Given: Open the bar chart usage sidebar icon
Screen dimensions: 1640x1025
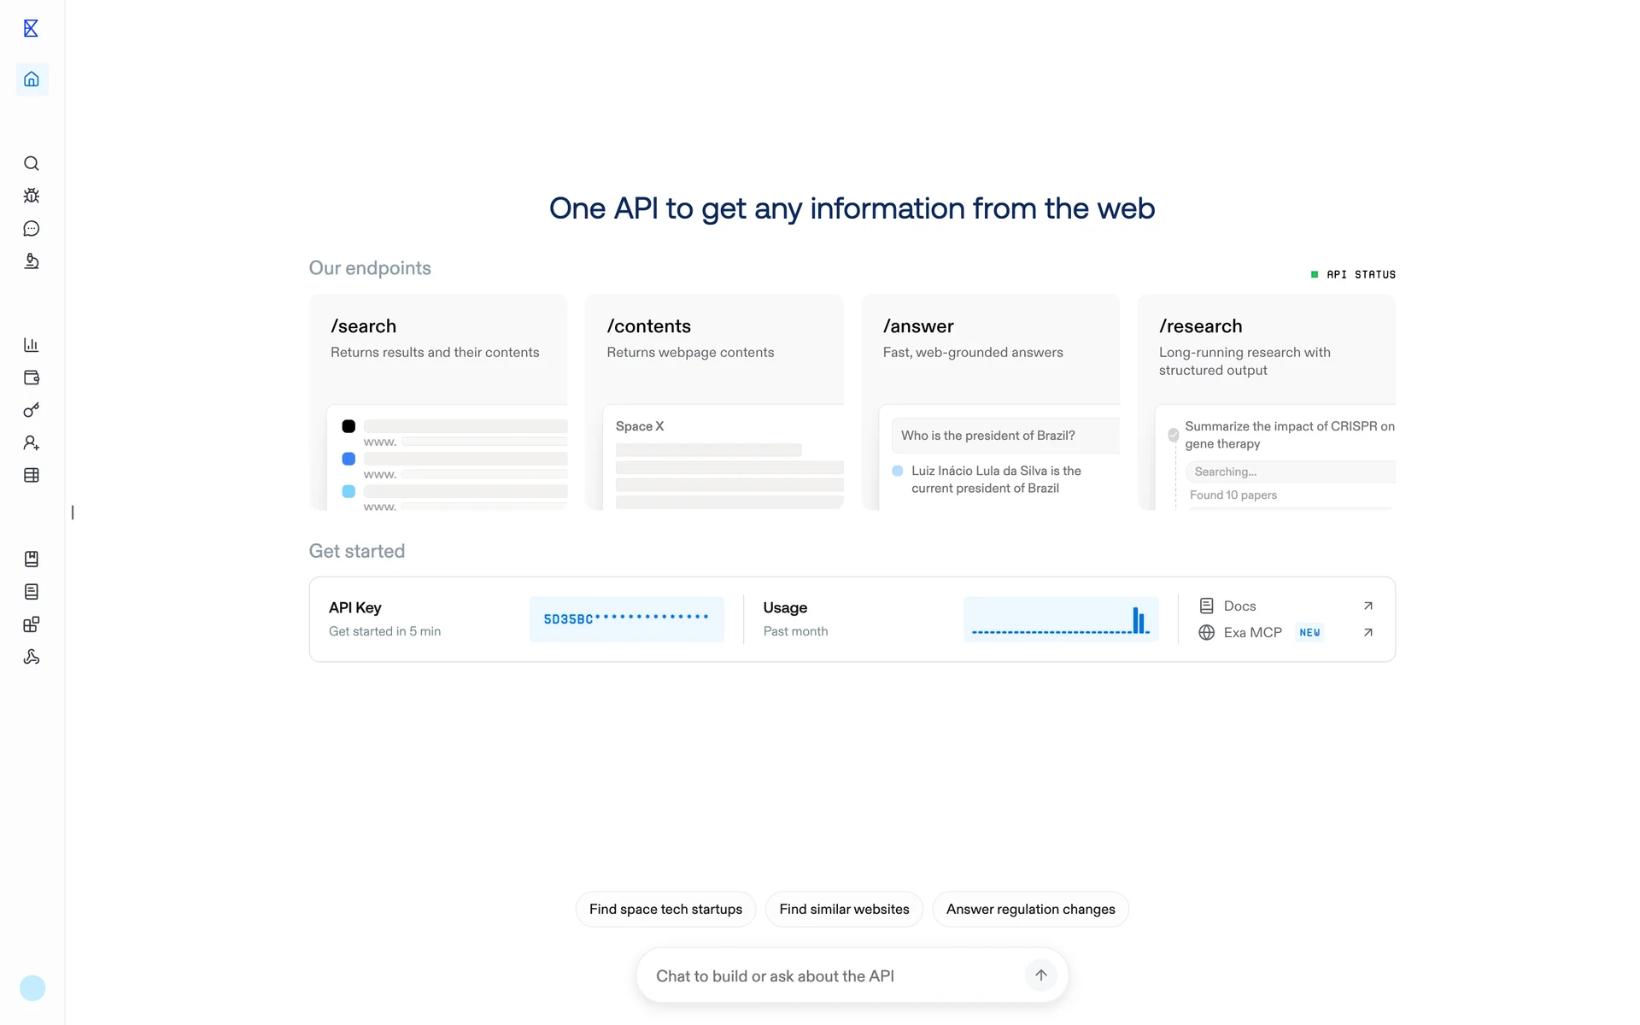Looking at the screenshot, I should 32,345.
